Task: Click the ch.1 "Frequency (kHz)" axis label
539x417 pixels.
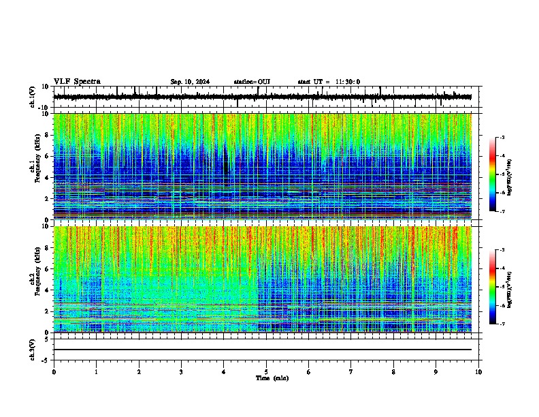Action: [37, 159]
